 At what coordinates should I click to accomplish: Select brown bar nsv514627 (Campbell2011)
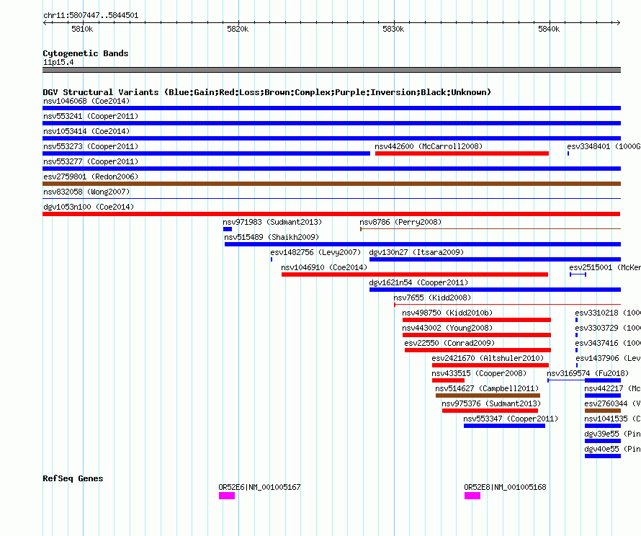(x=488, y=396)
